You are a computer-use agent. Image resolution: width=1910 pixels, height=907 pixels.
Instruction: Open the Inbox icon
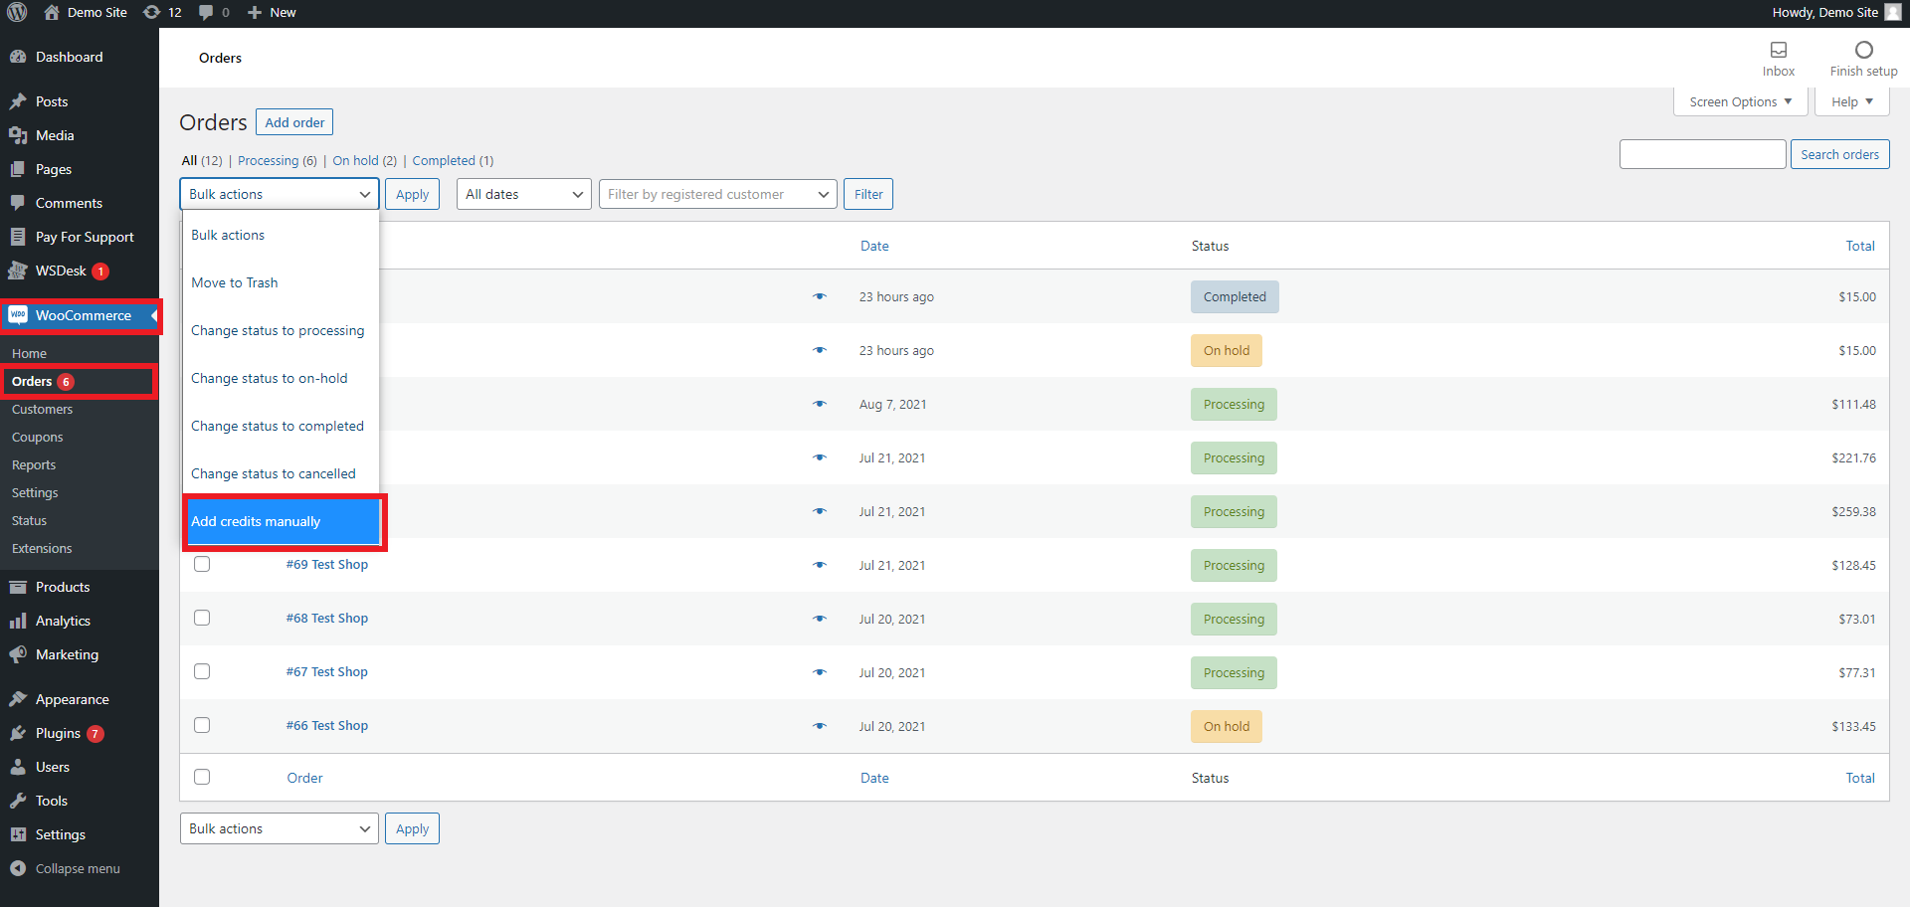[1779, 50]
